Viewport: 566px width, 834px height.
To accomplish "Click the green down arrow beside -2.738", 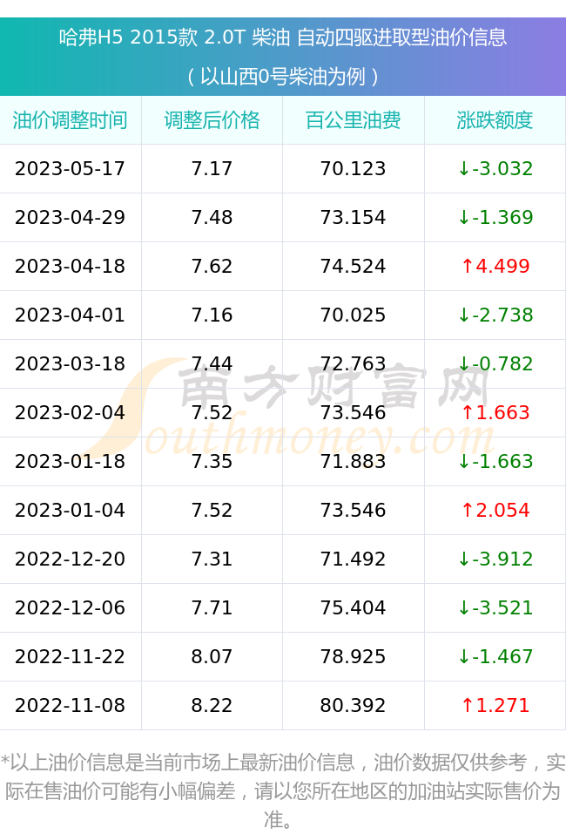I will [464, 315].
